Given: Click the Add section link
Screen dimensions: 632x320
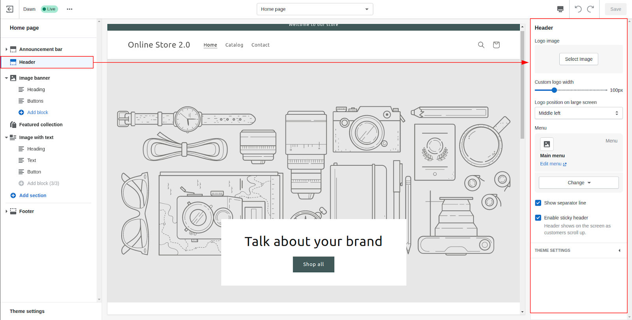Looking at the screenshot, I should (x=33, y=195).
